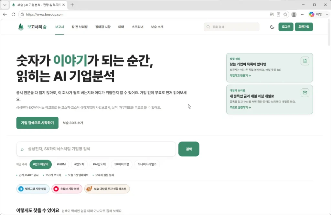Screen dimensions: 331x215
Task: Click the 753개 보고서 text
Action: coord(53,175)
